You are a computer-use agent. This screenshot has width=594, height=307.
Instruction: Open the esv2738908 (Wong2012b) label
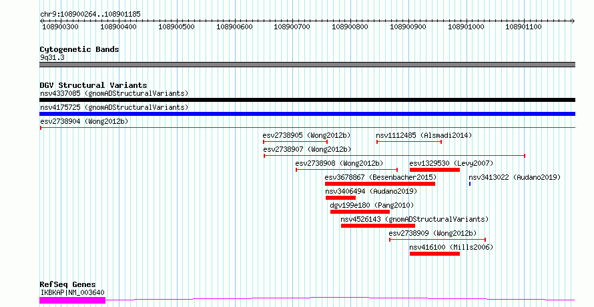coord(339,163)
